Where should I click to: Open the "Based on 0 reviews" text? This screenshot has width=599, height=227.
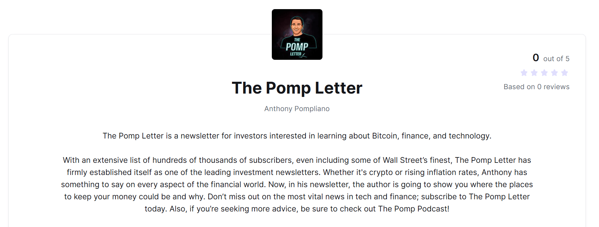[x=536, y=87]
